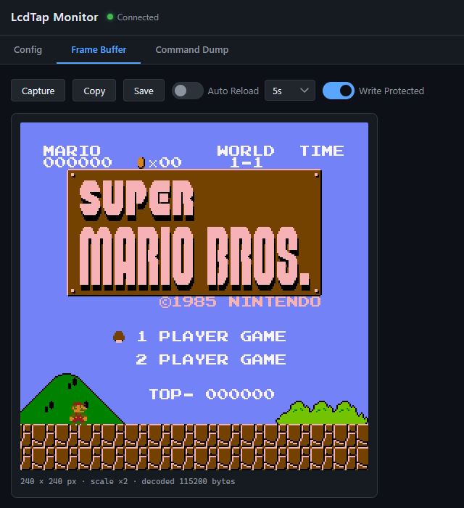The width and height of the screenshot is (464, 508).
Task: Click the Capture button
Action: click(x=38, y=91)
